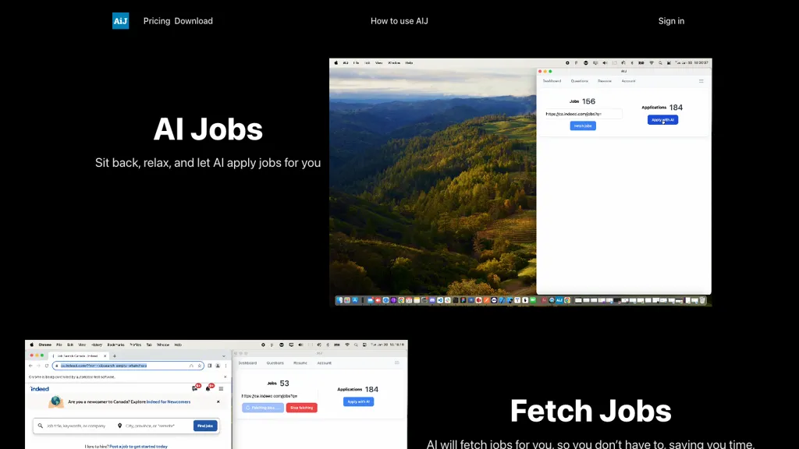Click the AiJ logo in the top navigation
Screen dimensions: 799x449
click(120, 21)
